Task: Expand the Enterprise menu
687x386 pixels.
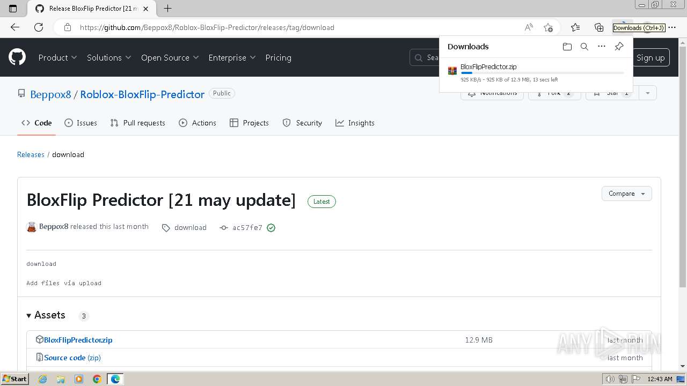Action: [x=232, y=57]
